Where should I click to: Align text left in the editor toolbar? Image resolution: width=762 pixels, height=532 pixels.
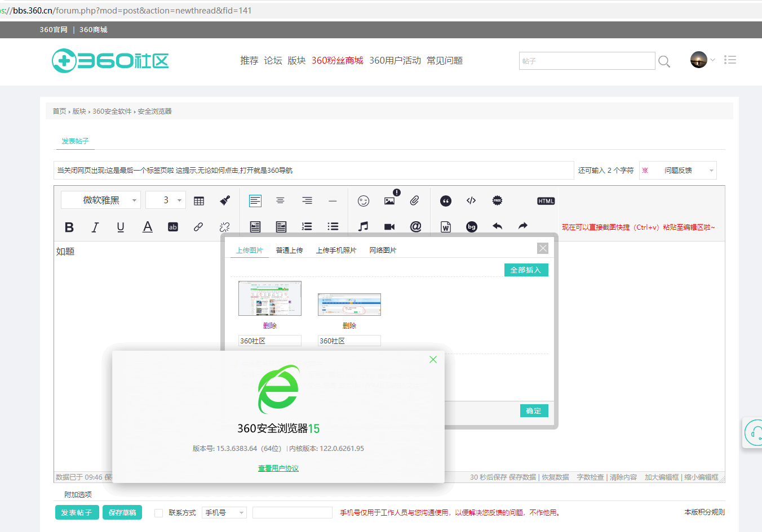(255, 201)
